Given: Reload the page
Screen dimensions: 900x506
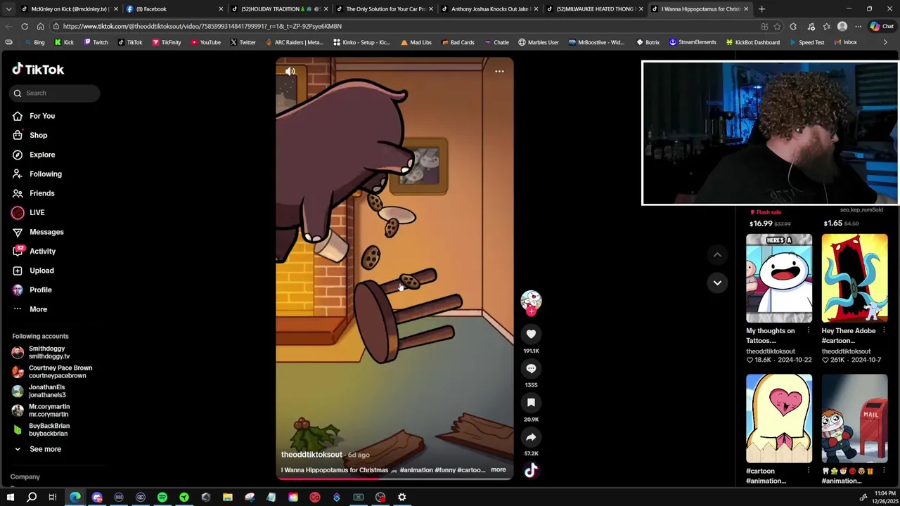Looking at the screenshot, I should pyautogui.click(x=25, y=26).
